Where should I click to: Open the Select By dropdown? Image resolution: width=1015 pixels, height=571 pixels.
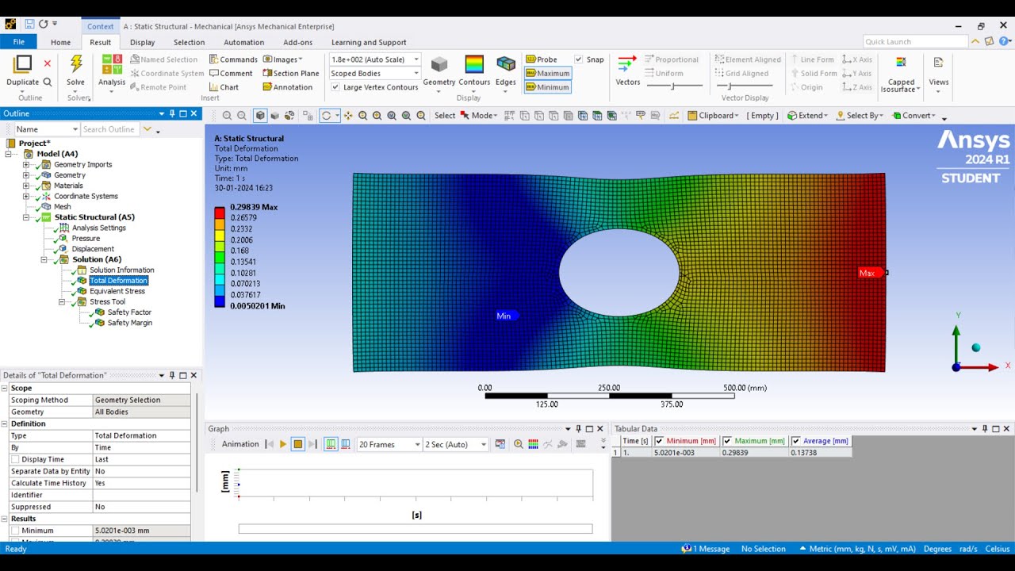pyautogui.click(x=858, y=116)
